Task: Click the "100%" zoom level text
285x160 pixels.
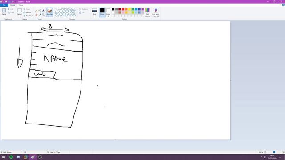Action: (261, 152)
